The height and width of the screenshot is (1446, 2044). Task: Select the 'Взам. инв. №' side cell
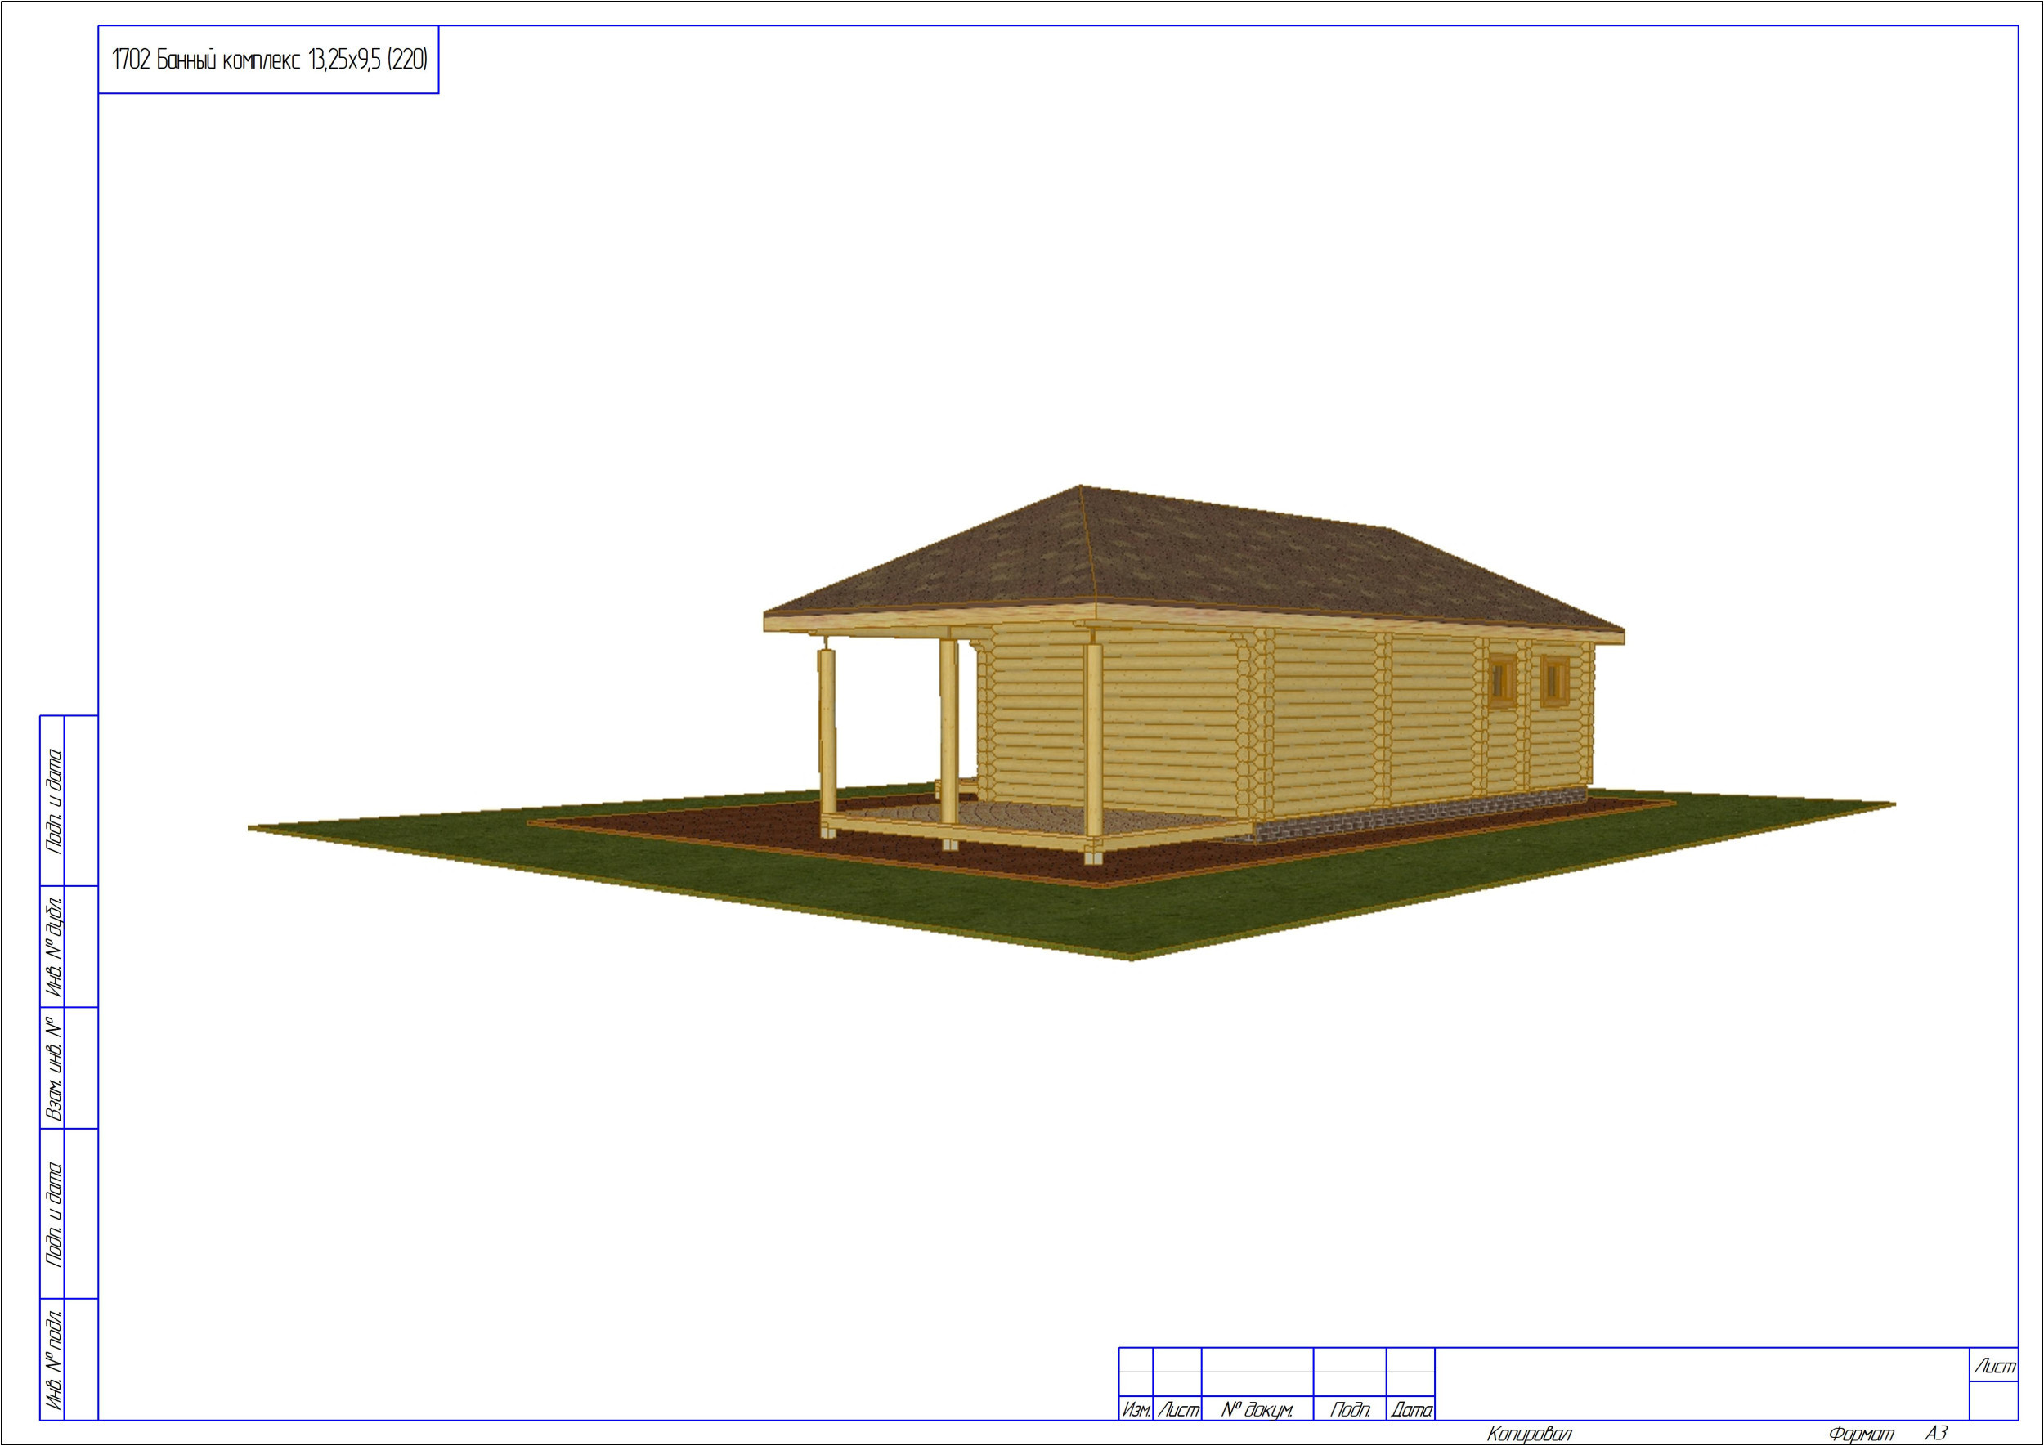(x=53, y=1068)
